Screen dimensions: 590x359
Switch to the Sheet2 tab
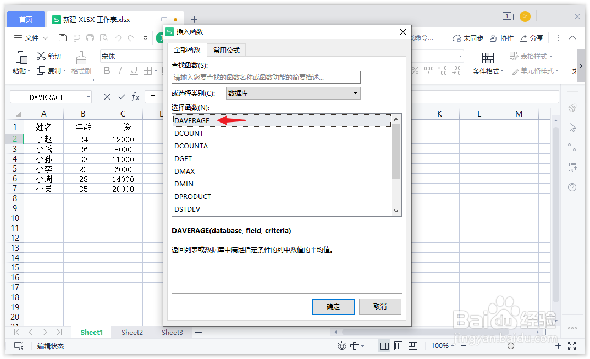132,332
